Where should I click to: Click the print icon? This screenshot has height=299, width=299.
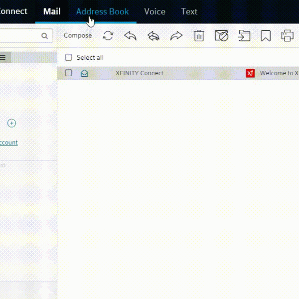point(288,36)
